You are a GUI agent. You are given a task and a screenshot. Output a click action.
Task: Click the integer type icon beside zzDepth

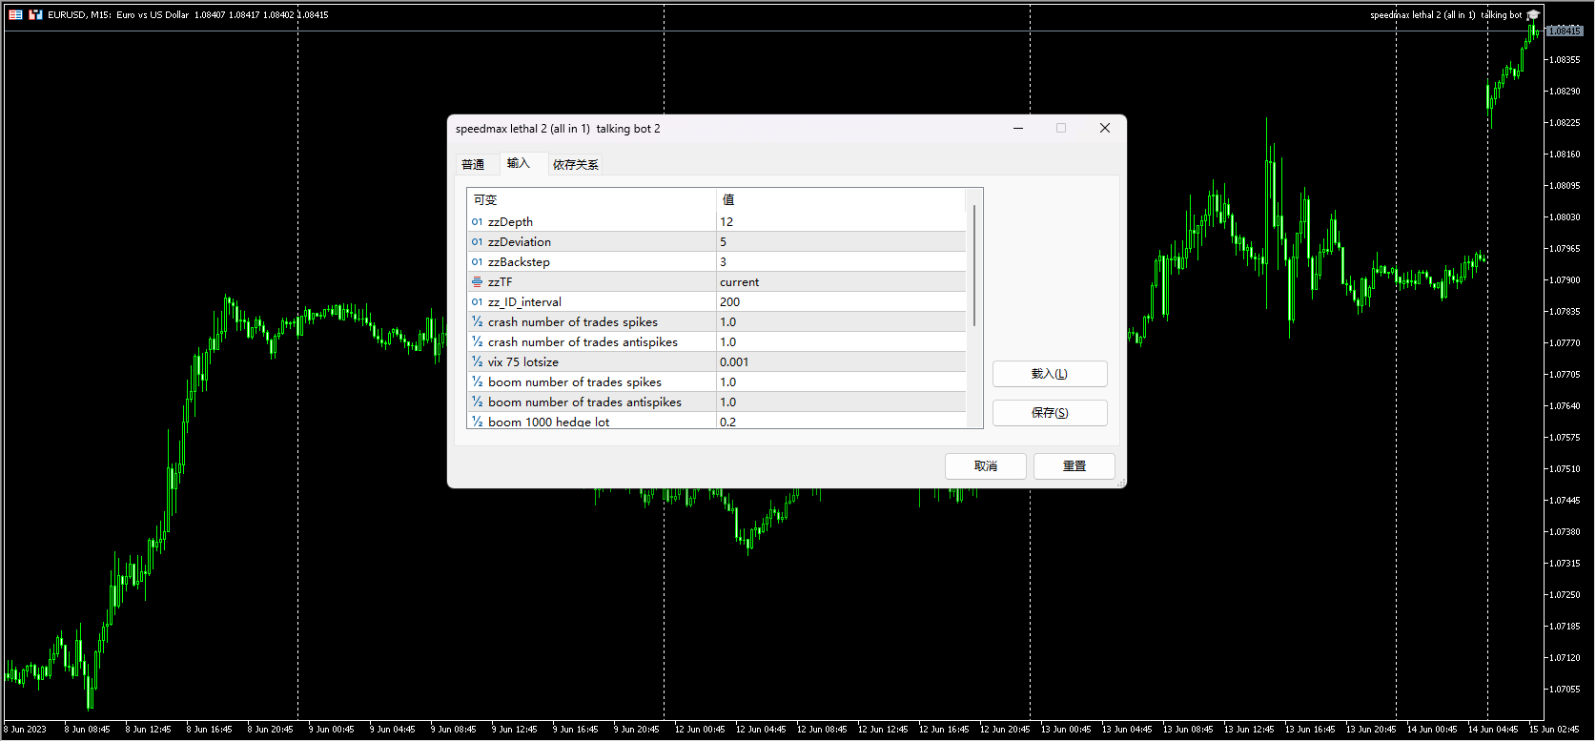[477, 222]
